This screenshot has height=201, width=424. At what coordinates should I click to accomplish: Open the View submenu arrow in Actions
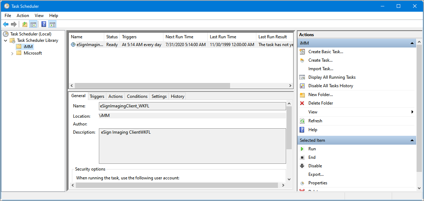coord(412,112)
